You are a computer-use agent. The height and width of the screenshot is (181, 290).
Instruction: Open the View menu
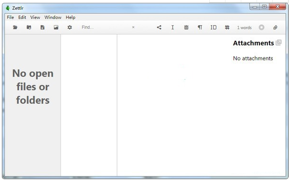[x=35, y=17]
